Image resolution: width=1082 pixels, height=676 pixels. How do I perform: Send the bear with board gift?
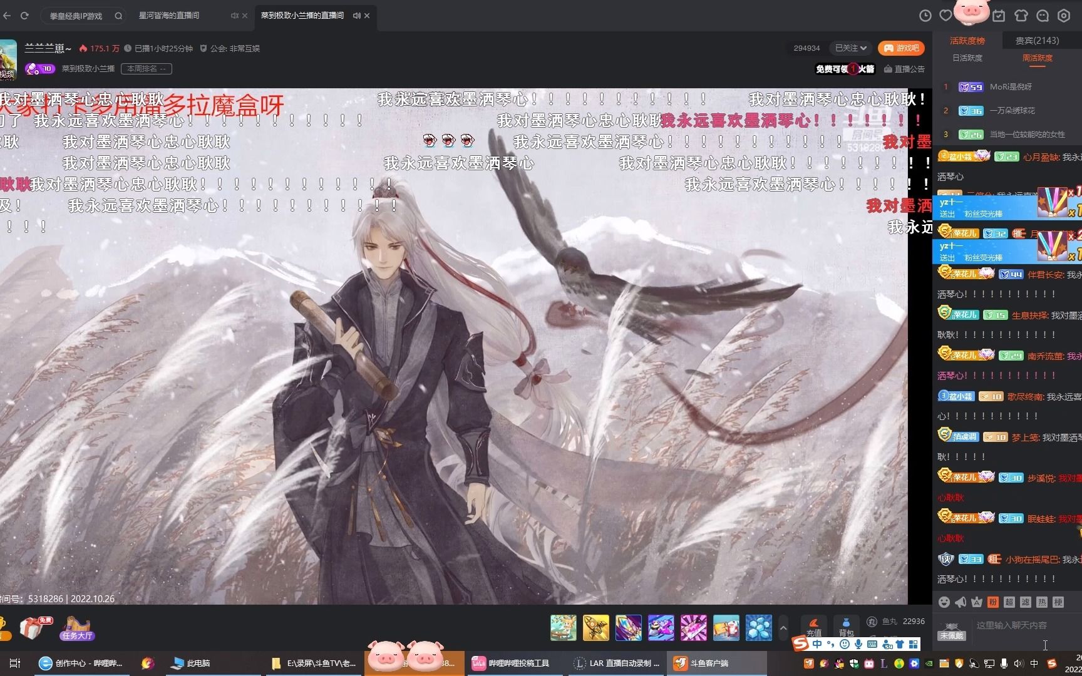726,628
